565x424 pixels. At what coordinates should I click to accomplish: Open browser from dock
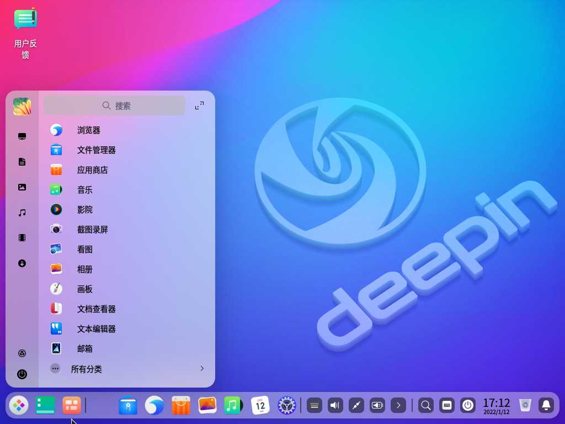154,405
